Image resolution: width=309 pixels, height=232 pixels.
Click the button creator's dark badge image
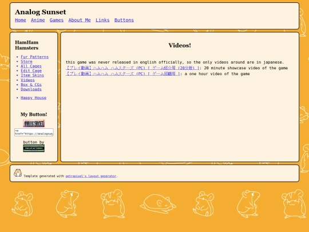(34, 148)
